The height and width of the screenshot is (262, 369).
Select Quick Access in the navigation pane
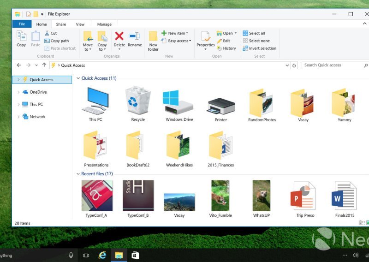42,79
